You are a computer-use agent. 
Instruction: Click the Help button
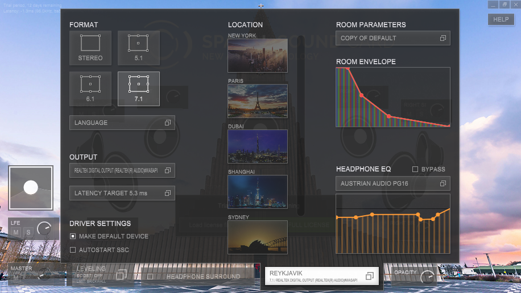pos(501,19)
